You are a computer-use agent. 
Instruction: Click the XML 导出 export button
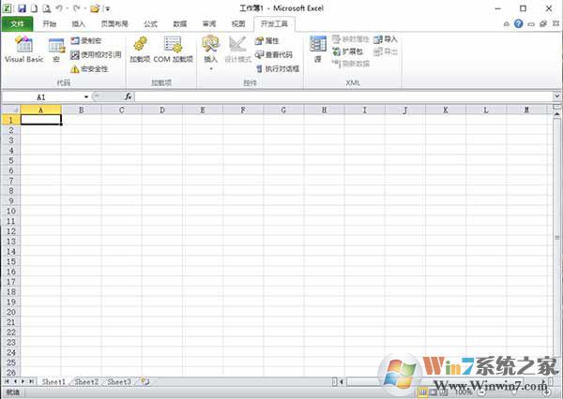386,52
